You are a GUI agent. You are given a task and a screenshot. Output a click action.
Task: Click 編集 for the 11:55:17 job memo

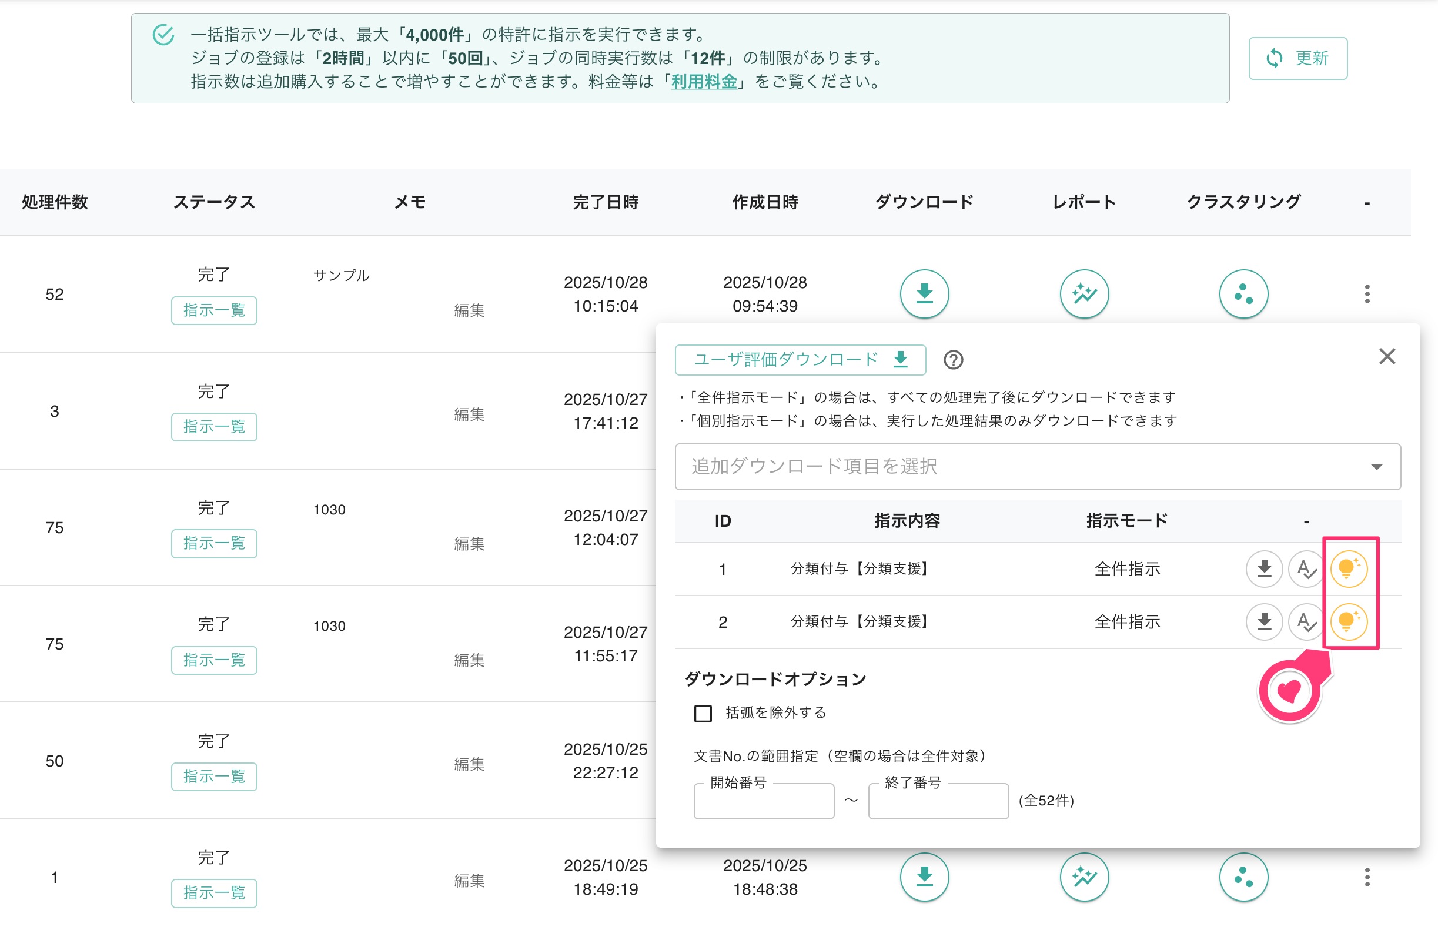[469, 660]
